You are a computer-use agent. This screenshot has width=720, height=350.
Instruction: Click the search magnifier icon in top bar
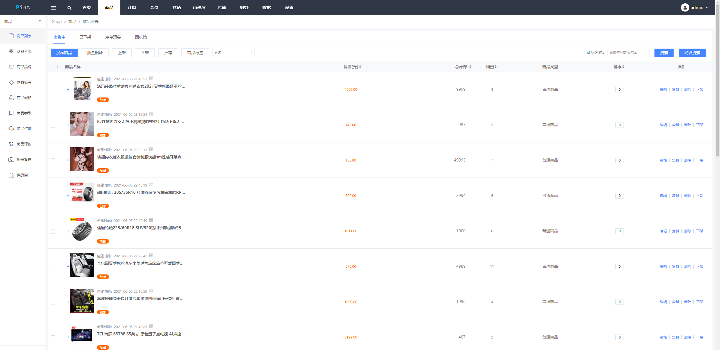pos(69,8)
